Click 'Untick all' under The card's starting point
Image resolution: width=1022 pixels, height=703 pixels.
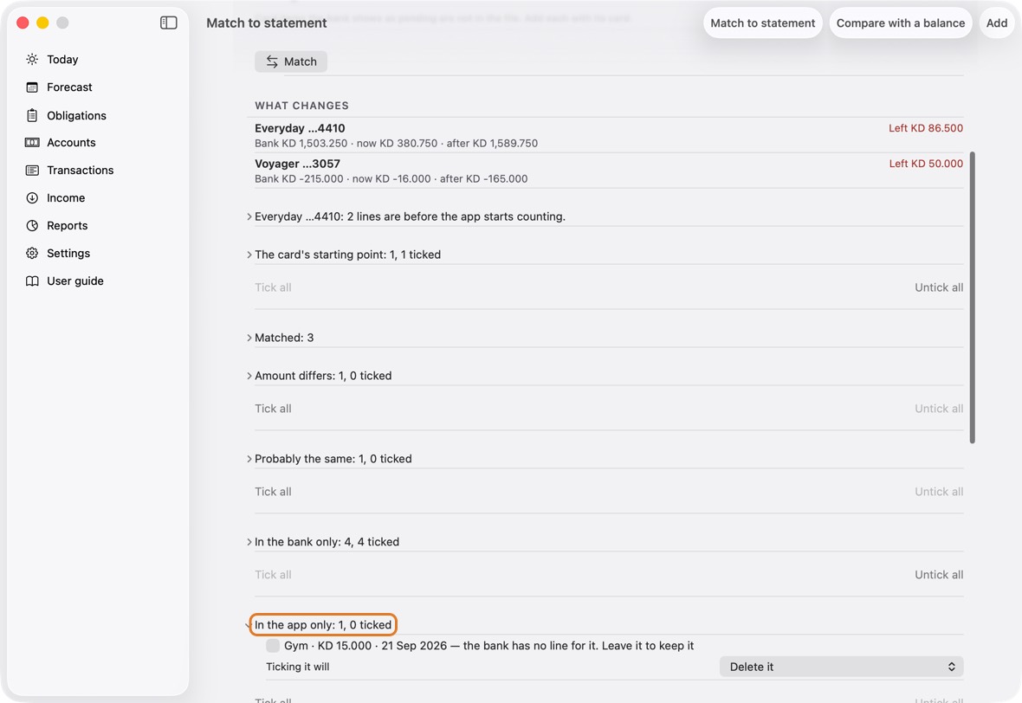(939, 287)
